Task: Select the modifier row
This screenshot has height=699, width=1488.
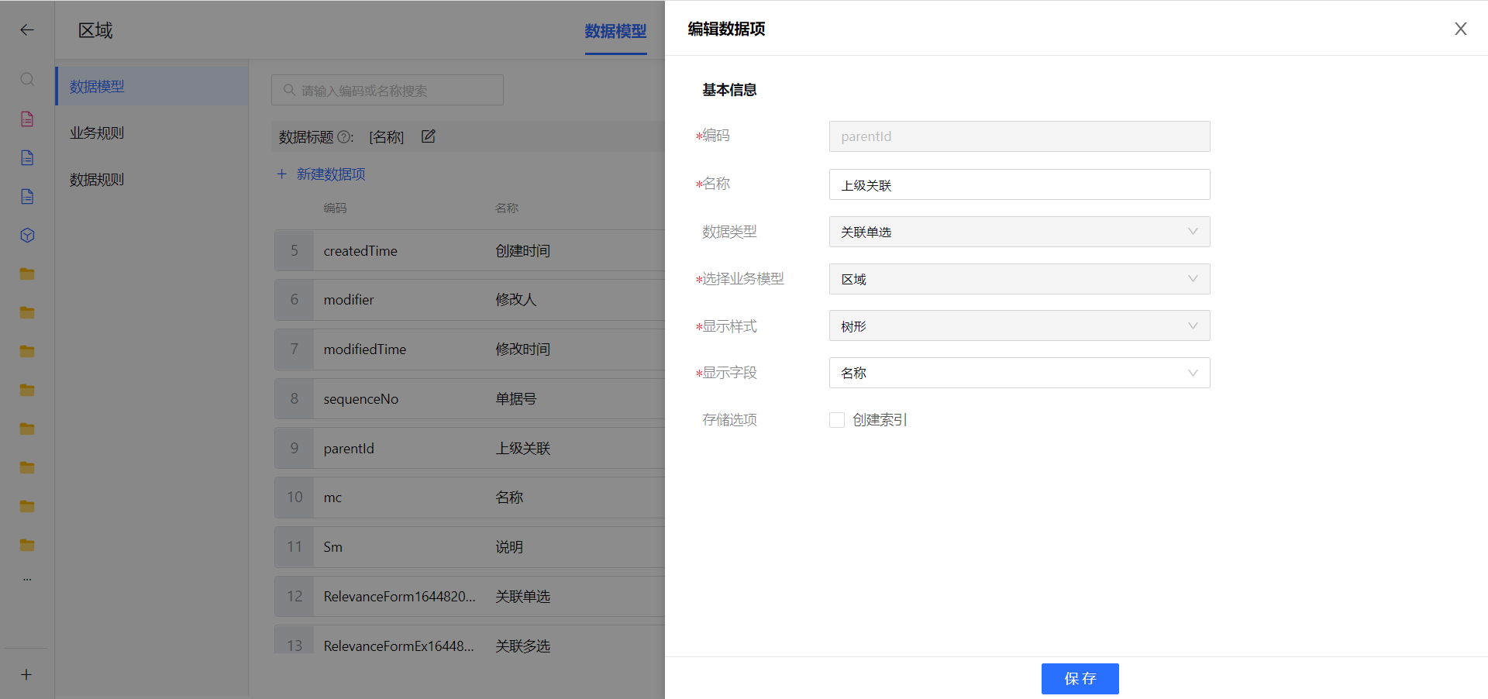Action: [x=470, y=300]
